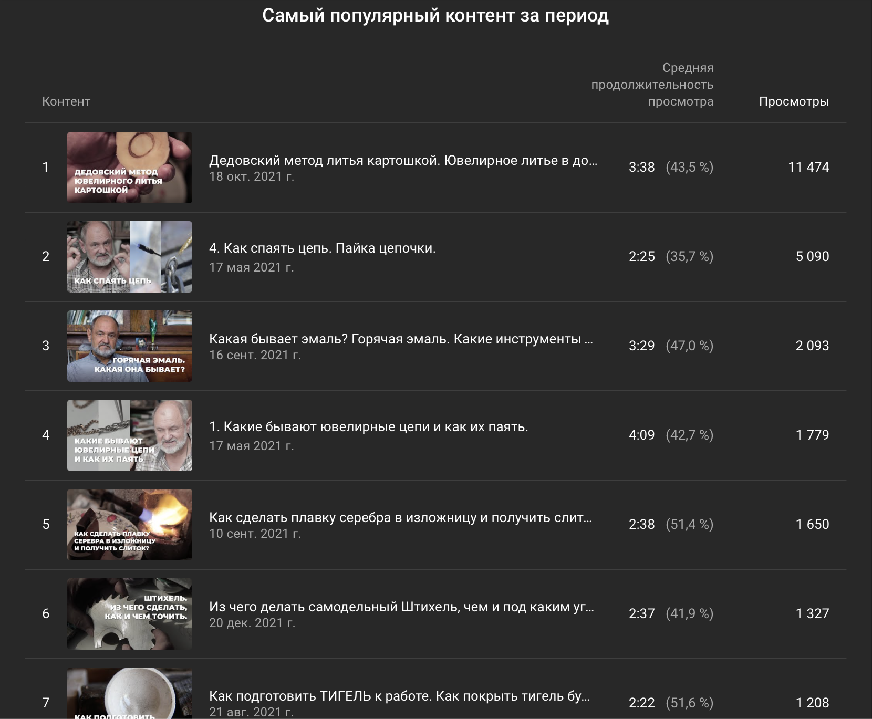Select the crucible video thumbnail in row 7
The height and width of the screenshot is (719, 872).
pos(129,693)
